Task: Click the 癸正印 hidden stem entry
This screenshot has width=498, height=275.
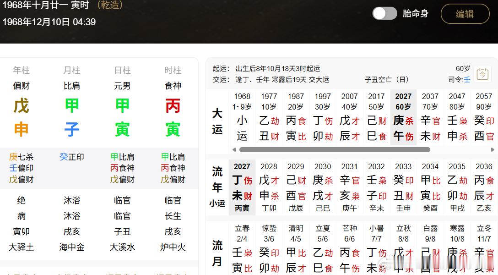Action: coord(72,157)
